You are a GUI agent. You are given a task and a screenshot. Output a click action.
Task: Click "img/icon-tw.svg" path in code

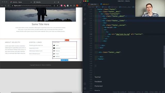tap(123, 34)
